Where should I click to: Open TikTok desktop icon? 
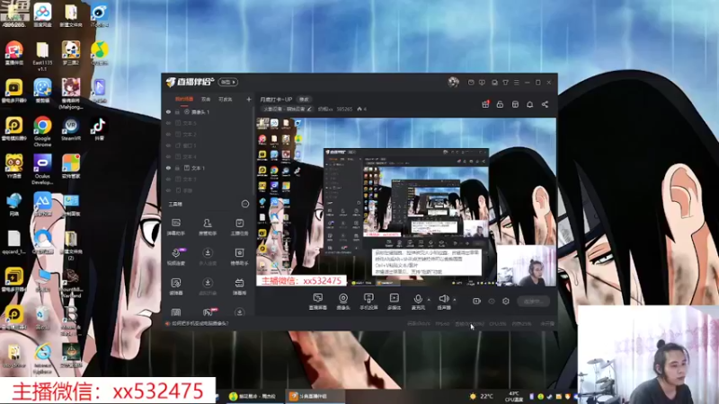99,129
